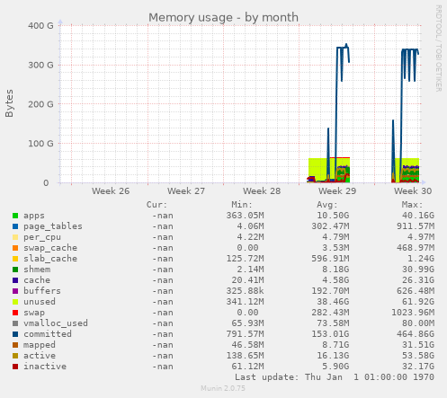This screenshot has height=398, width=447.
Task: Click the dark green shmem legend swatch
Action: pyautogui.click(x=15, y=270)
